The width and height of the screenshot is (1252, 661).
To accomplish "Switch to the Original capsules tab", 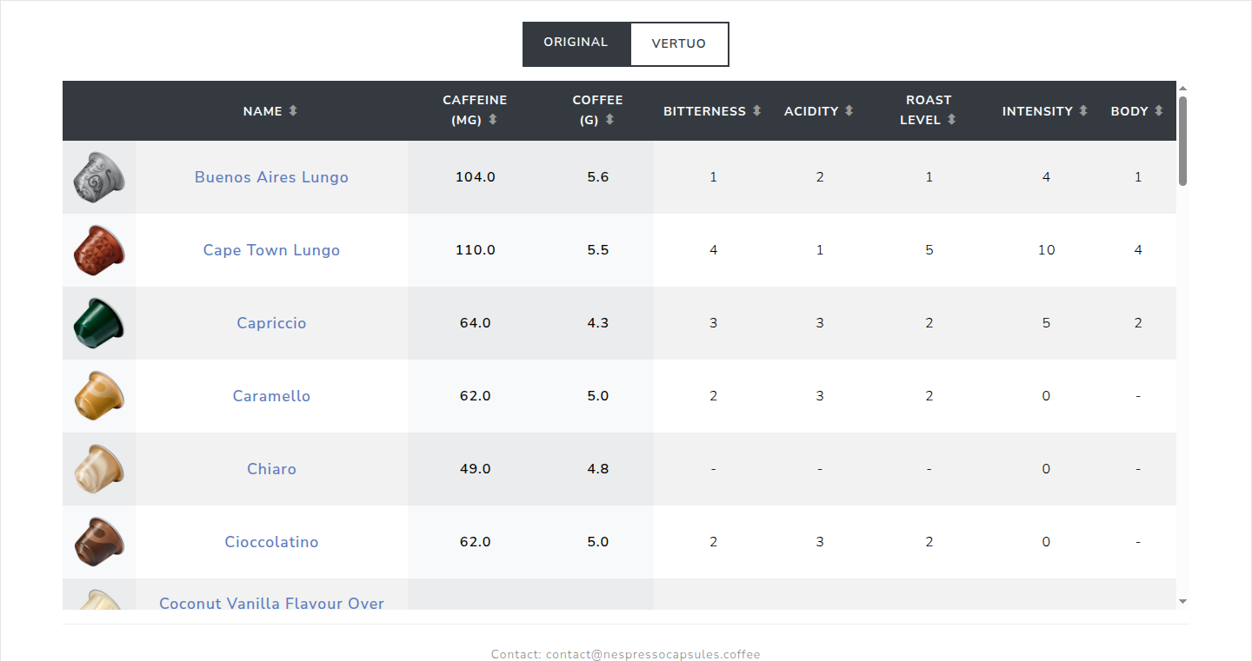I will tap(576, 43).
